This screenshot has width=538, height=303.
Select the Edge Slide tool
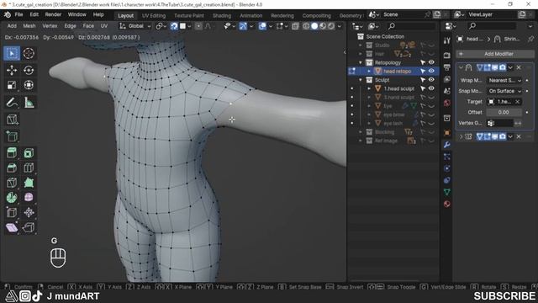click(12, 212)
